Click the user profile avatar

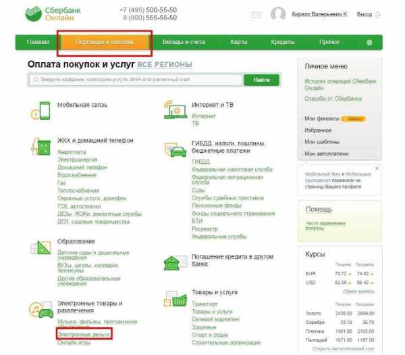point(277,14)
